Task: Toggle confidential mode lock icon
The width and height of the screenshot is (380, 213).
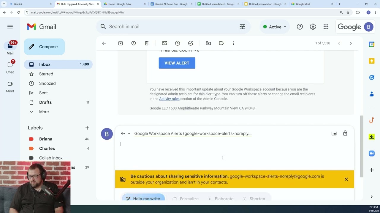Action: coord(345,133)
